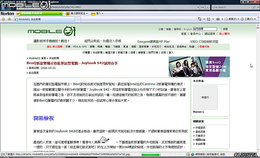Click the 開箱檢視 section heading
The width and height of the screenshot is (260, 158).
pyautogui.click(x=43, y=118)
